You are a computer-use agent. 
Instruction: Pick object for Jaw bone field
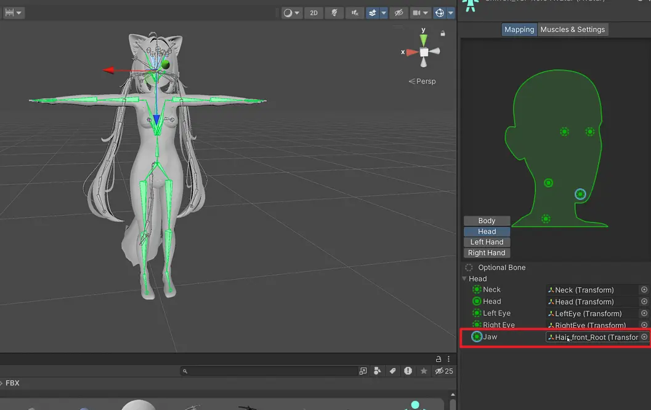click(x=644, y=337)
